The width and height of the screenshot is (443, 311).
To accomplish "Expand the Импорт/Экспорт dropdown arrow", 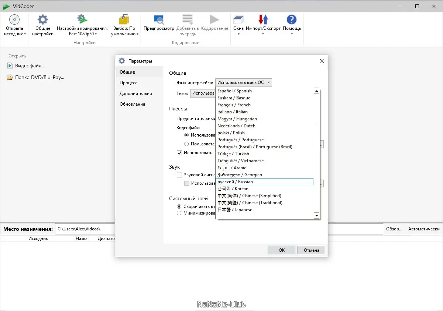I will pos(263,34).
